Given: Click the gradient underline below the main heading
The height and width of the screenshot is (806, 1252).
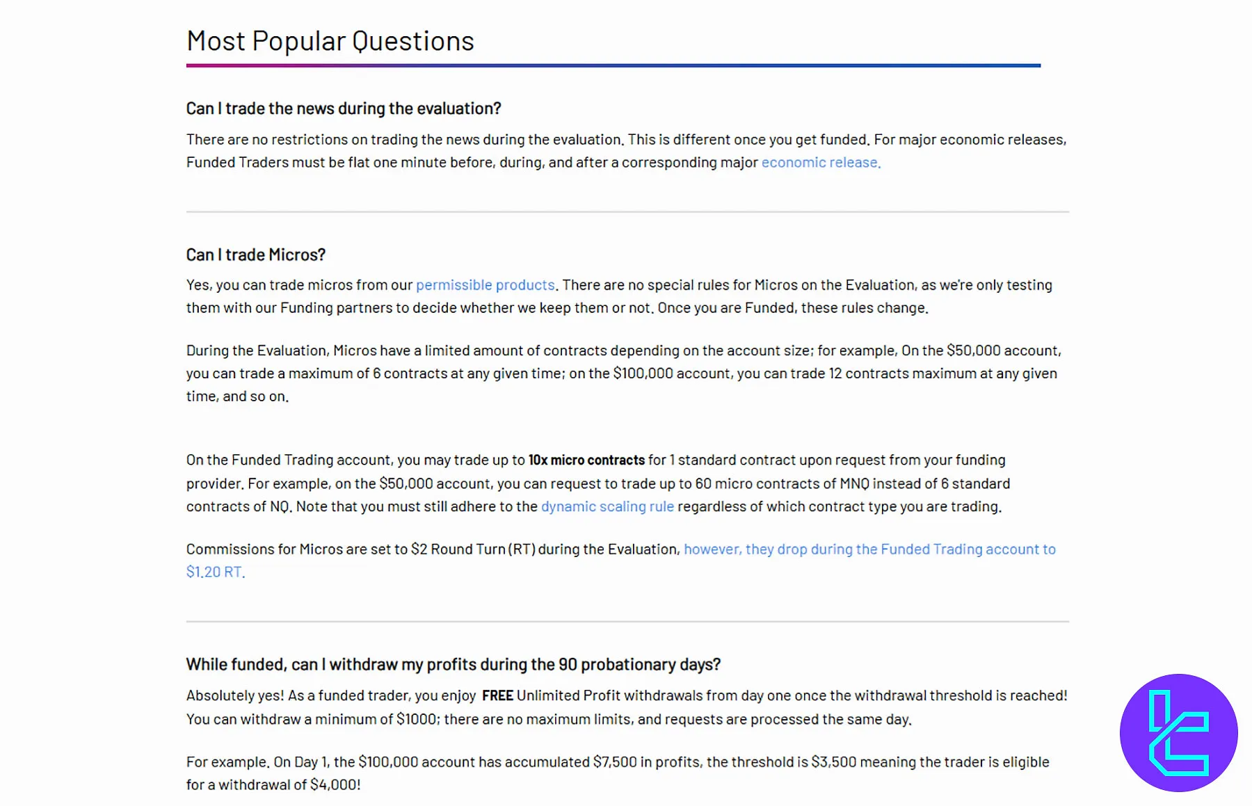Looking at the screenshot, I should point(613,65).
